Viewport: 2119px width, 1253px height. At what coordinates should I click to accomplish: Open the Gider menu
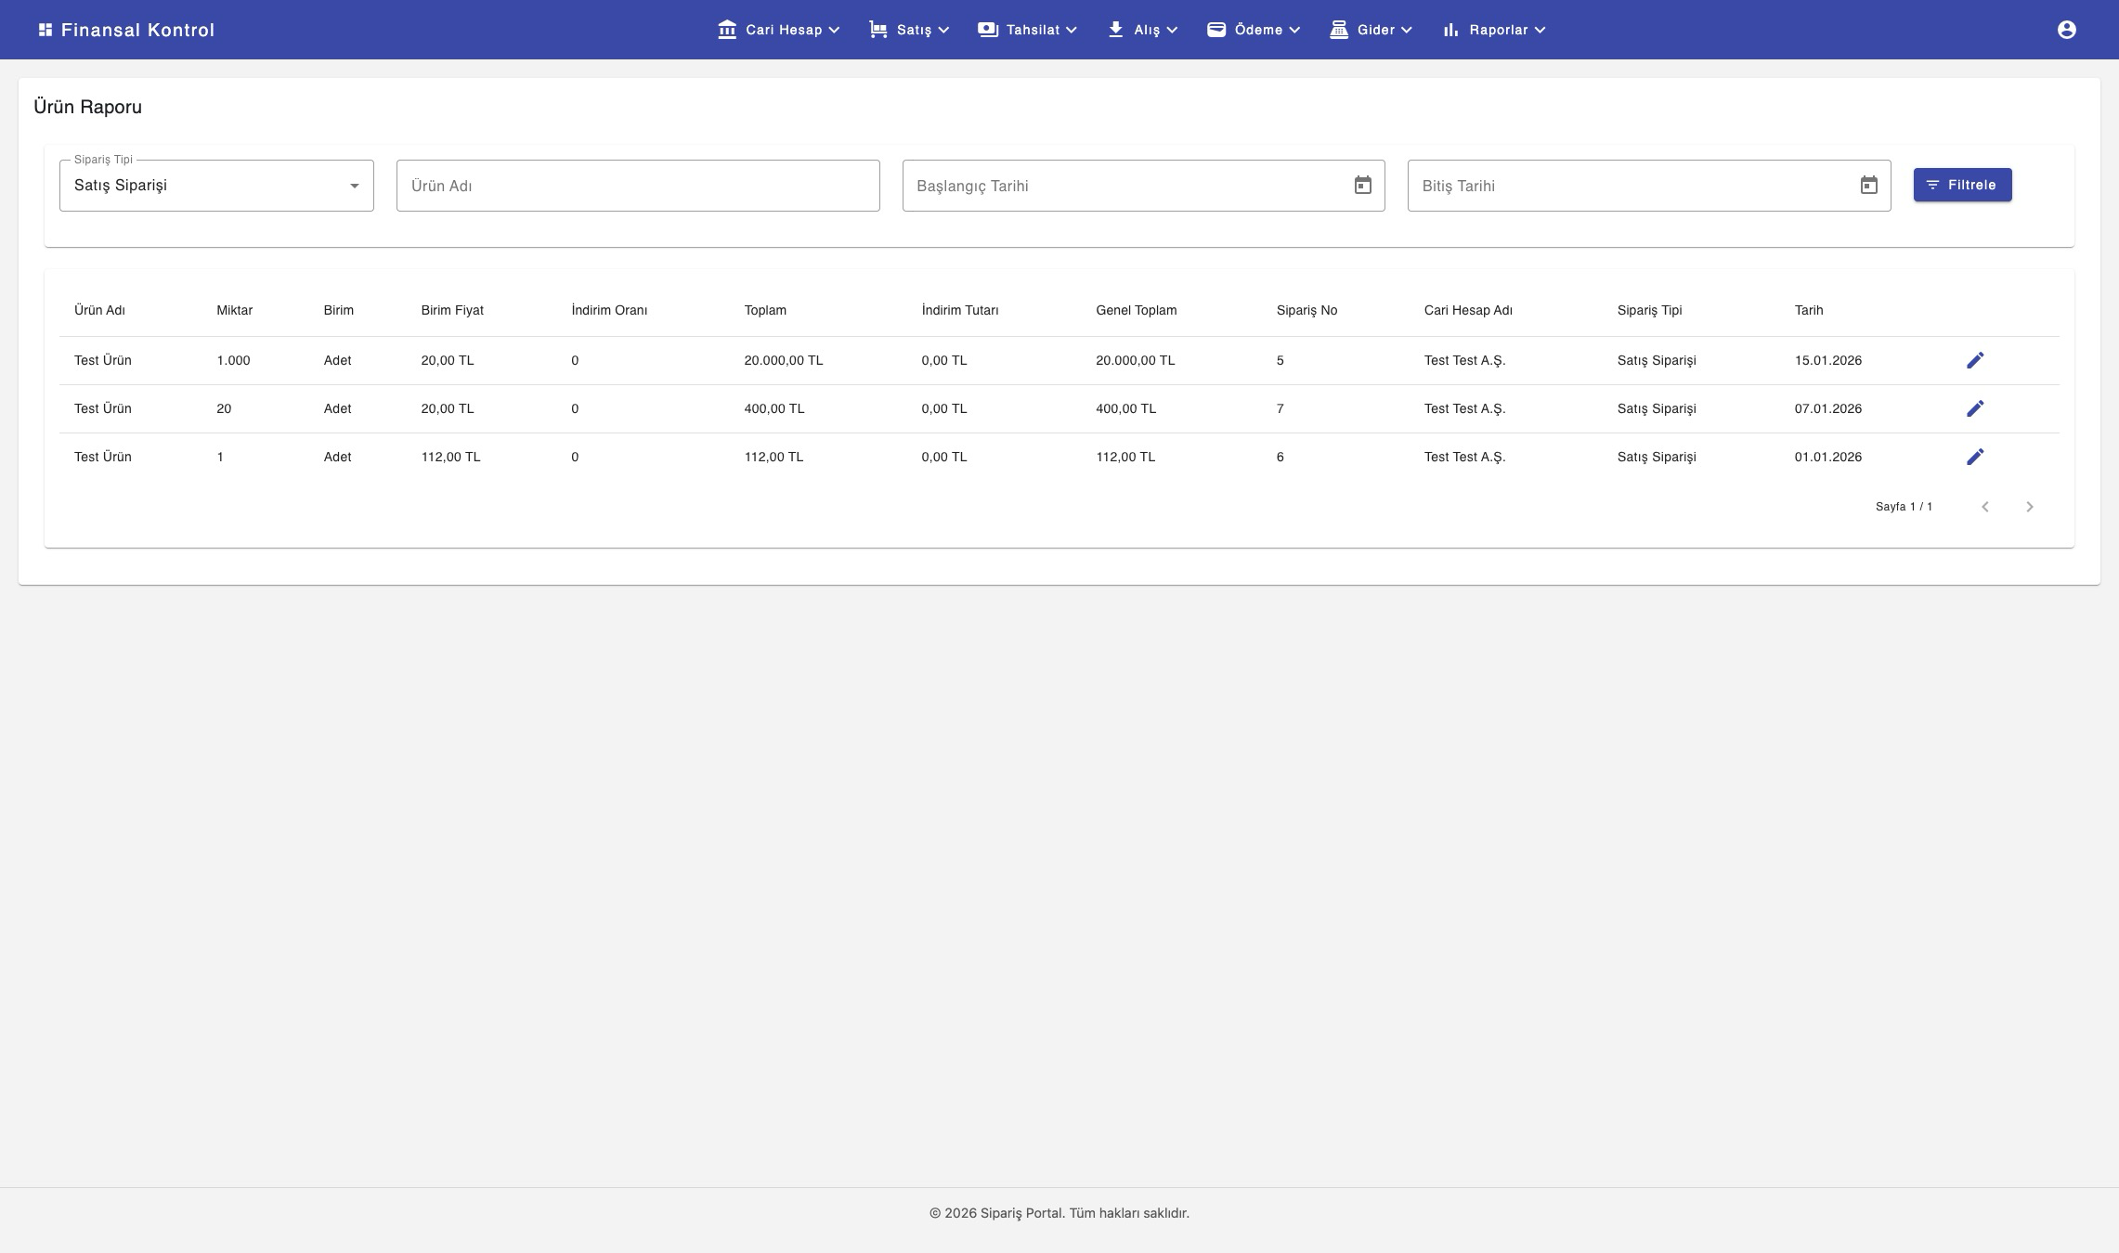[x=1371, y=30]
